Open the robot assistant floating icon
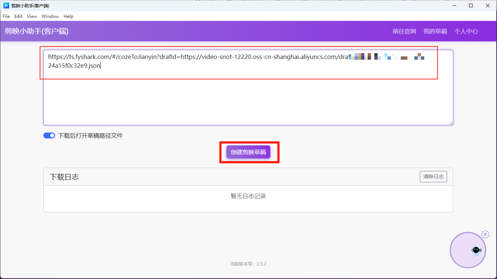The image size is (497, 279). click(x=468, y=250)
